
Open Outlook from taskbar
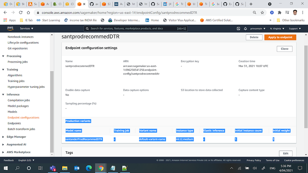(77, 168)
